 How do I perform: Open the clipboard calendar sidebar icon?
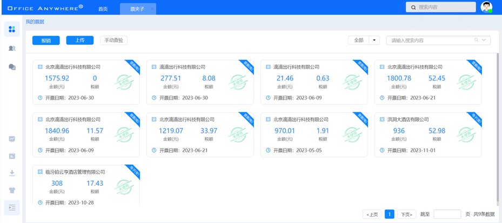pyautogui.click(x=12, y=156)
